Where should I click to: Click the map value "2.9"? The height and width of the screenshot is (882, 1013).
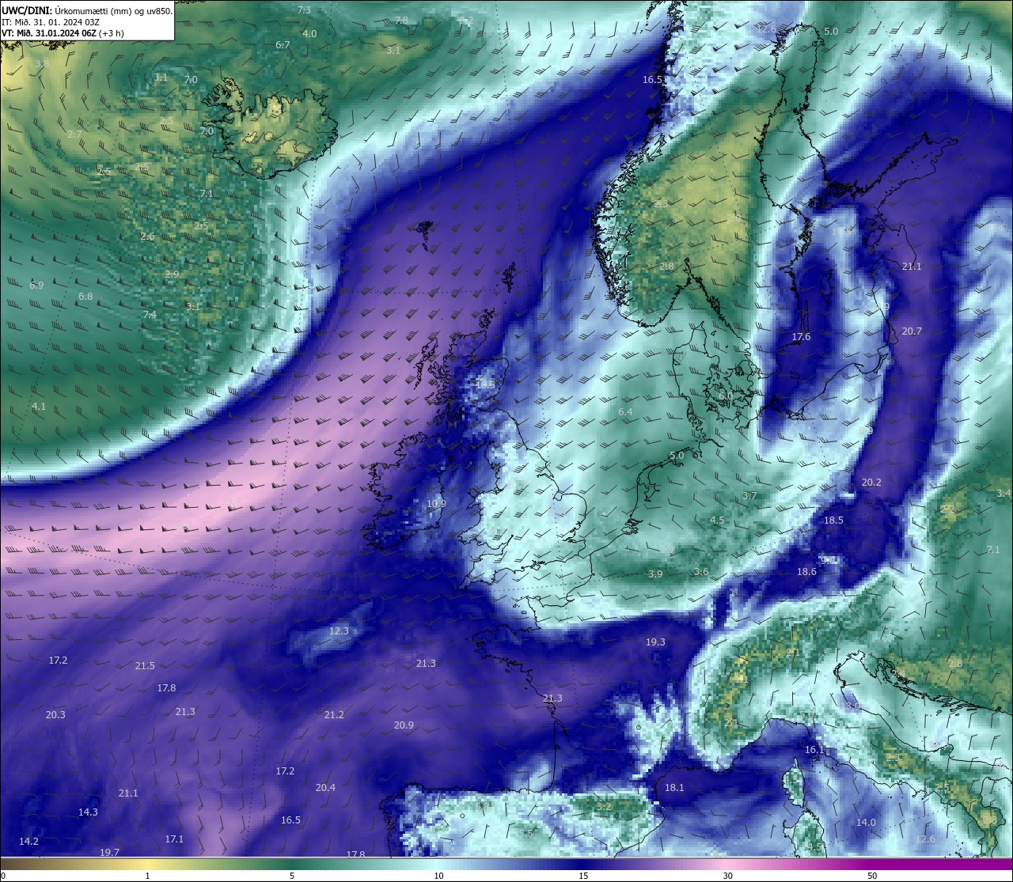(x=172, y=274)
